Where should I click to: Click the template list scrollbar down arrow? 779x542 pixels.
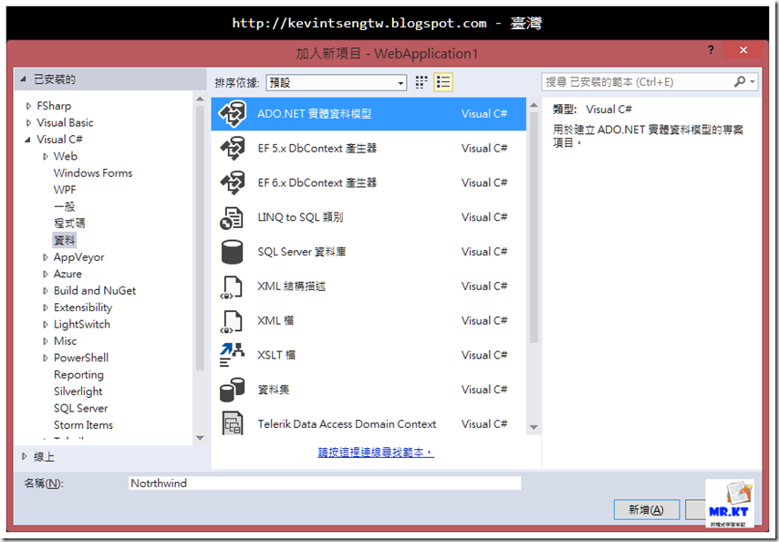point(534,427)
